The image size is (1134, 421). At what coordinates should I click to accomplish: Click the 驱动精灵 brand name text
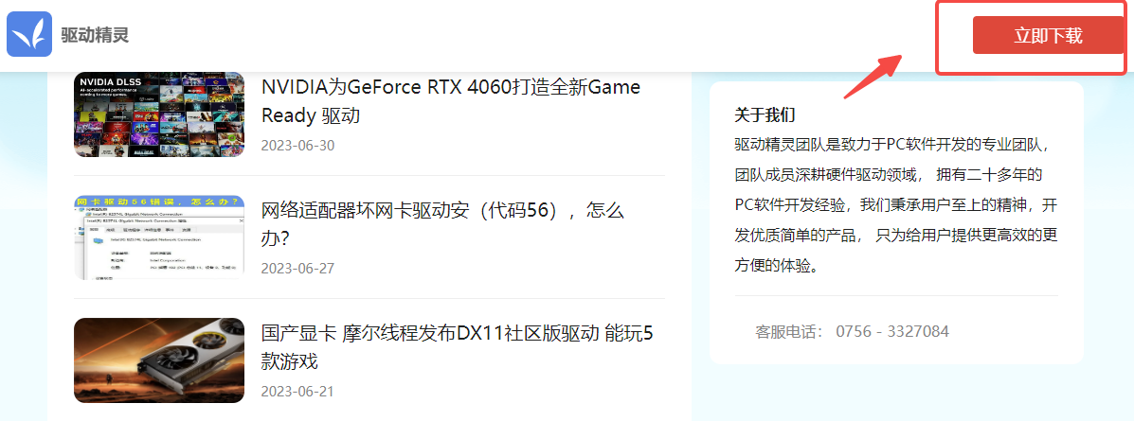click(95, 35)
